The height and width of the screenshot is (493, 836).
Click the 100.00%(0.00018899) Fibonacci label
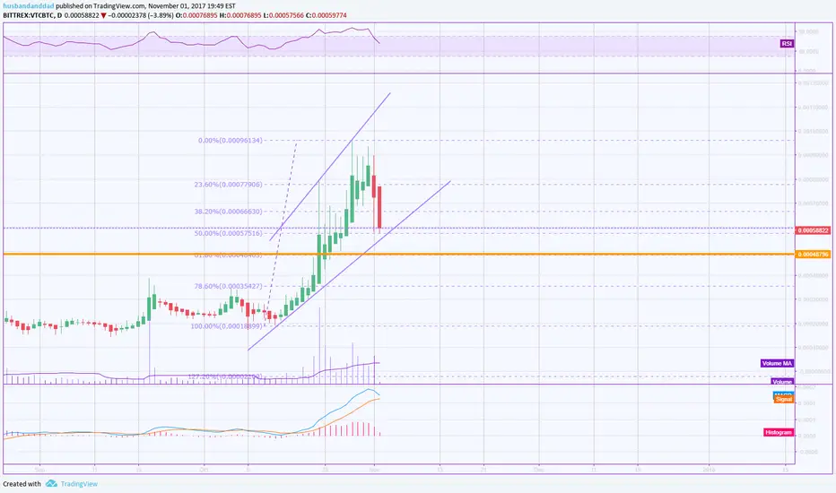[227, 325]
